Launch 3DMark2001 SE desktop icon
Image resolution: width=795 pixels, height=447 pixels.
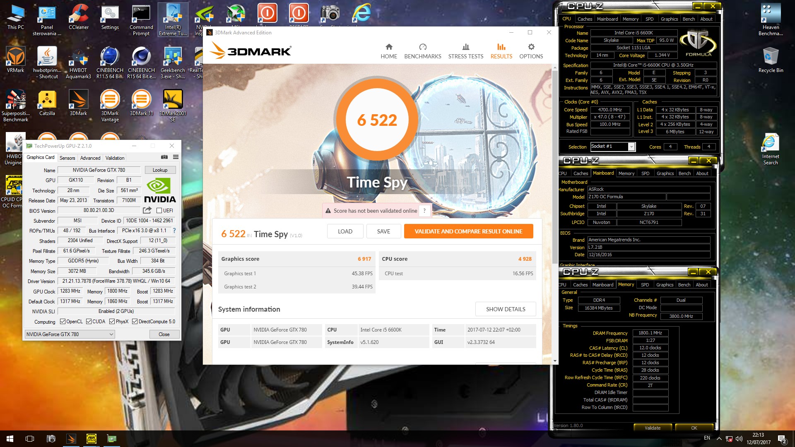coord(173,106)
